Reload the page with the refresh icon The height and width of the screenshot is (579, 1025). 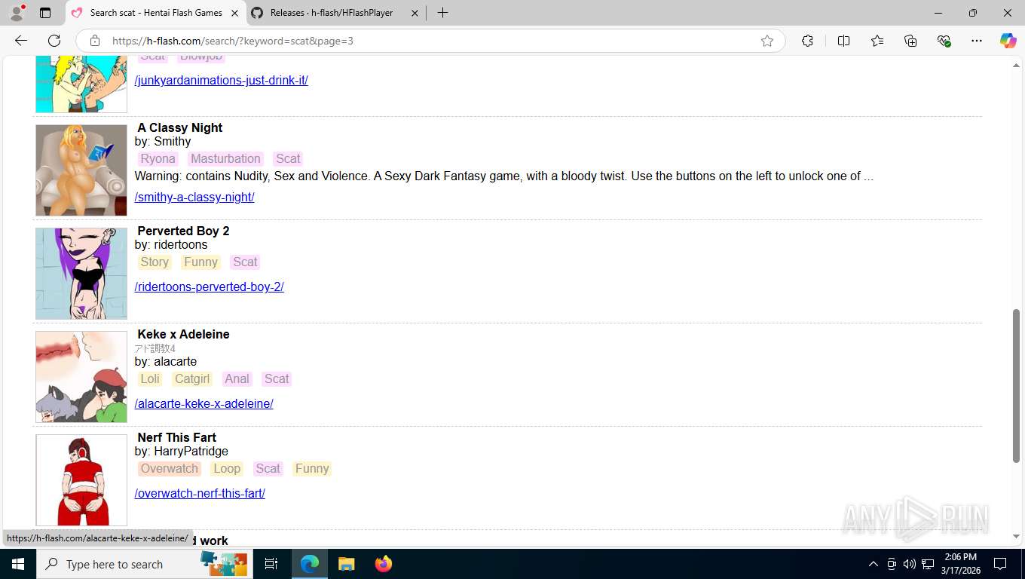point(54,41)
